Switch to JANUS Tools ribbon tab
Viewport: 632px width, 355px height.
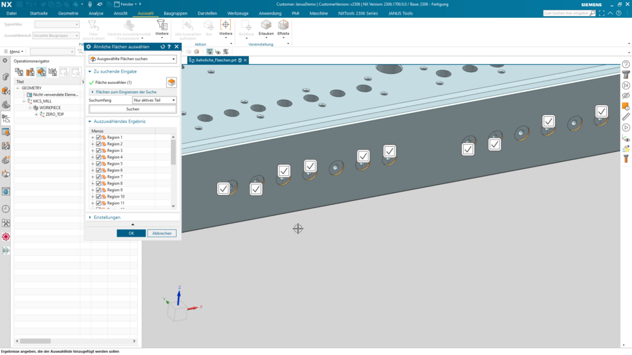400,13
